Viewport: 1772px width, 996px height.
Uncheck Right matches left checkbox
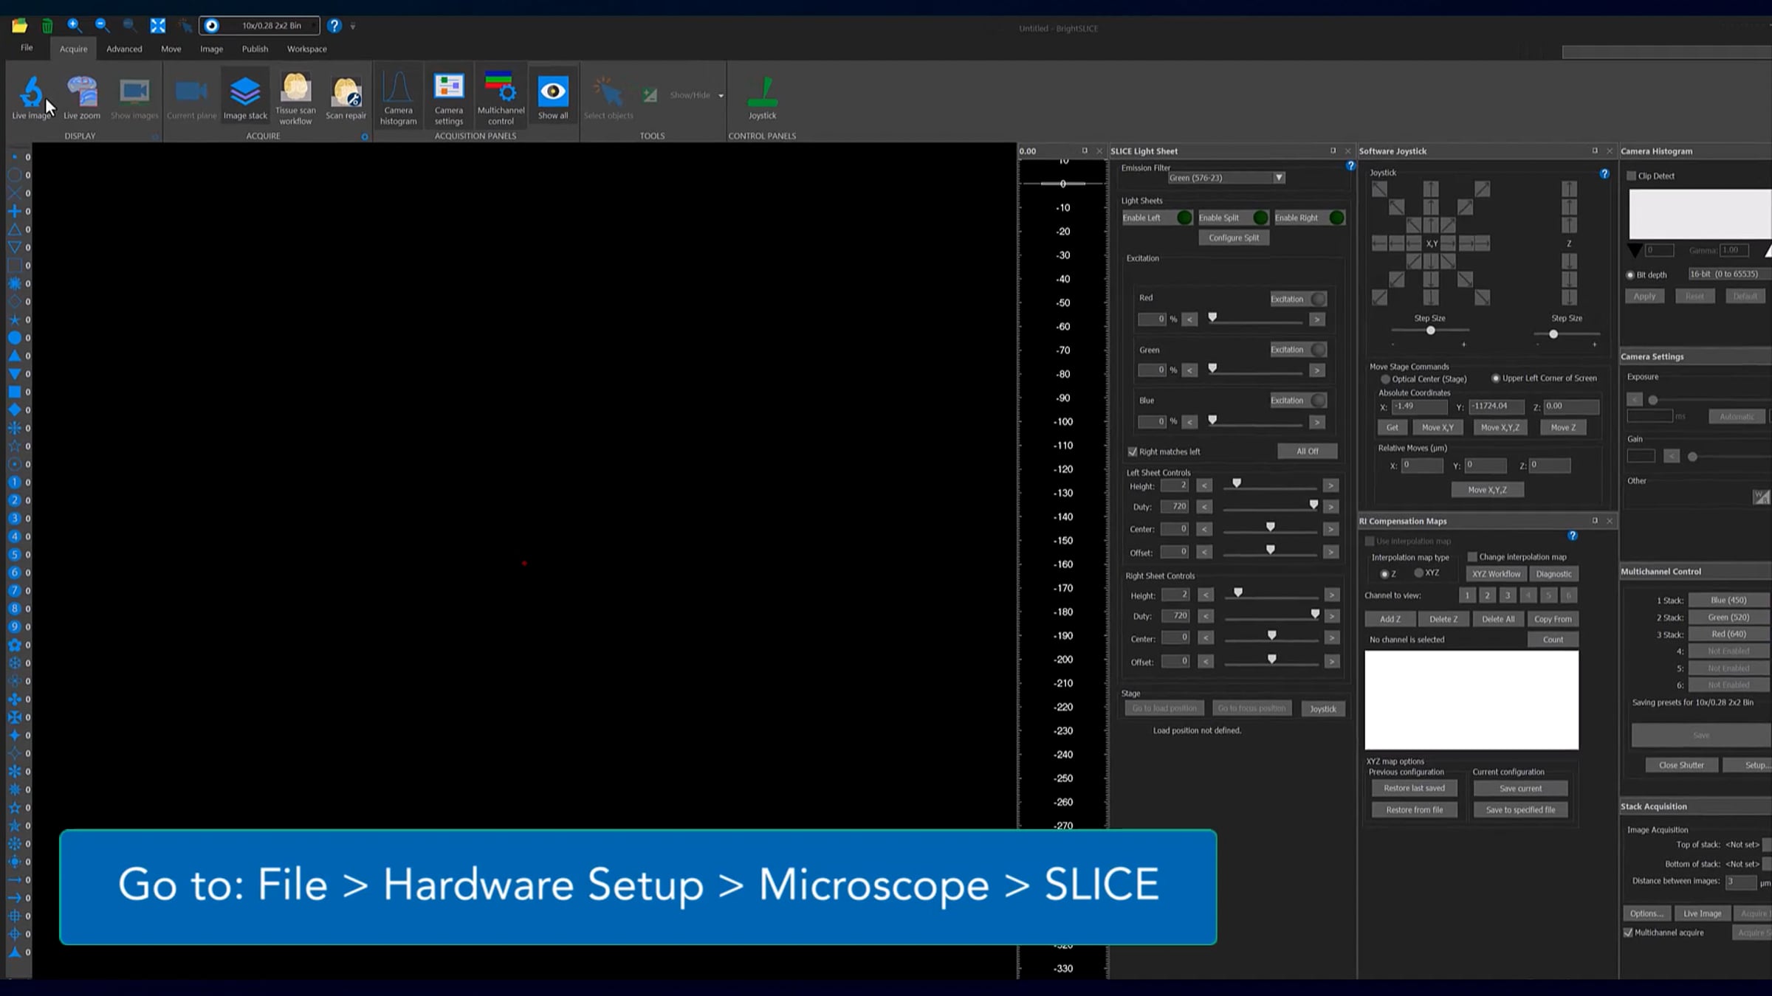click(x=1133, y=452)
